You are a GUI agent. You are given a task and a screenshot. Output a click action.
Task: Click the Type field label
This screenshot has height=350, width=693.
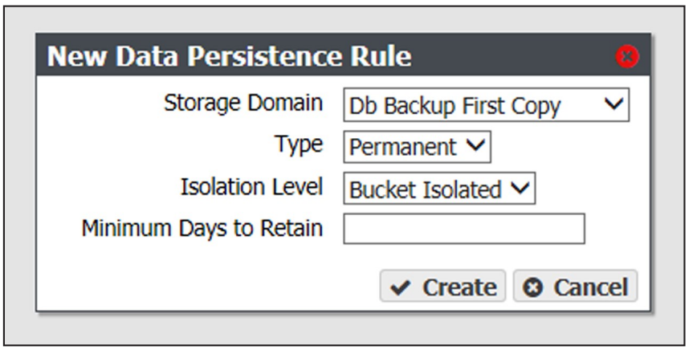299,145
